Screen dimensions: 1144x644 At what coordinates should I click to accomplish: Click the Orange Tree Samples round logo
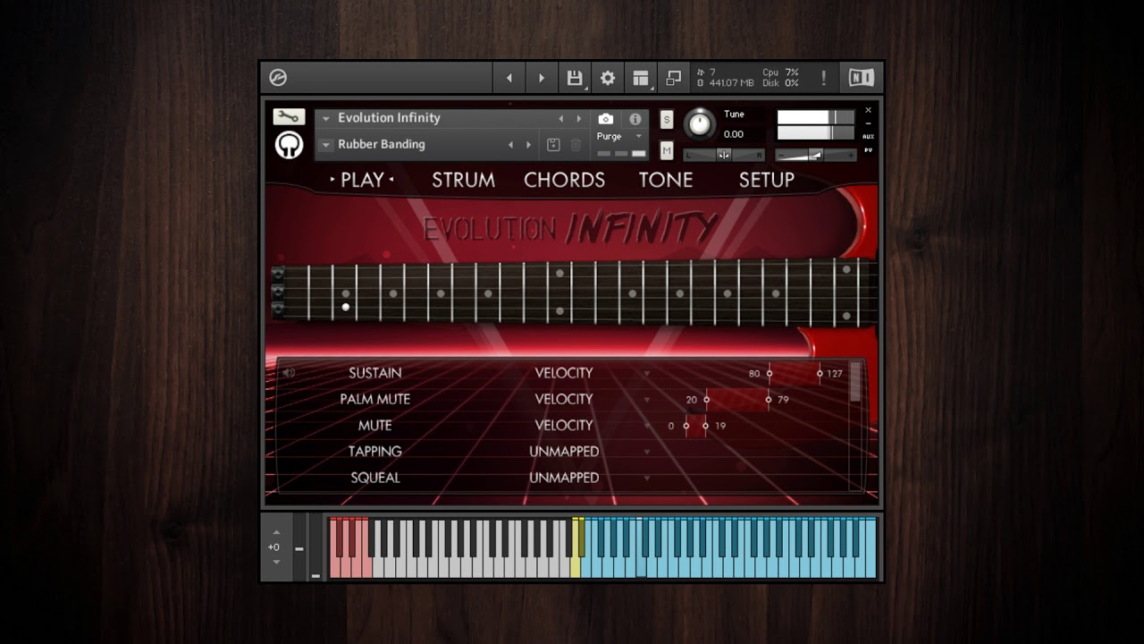(289, 144)
